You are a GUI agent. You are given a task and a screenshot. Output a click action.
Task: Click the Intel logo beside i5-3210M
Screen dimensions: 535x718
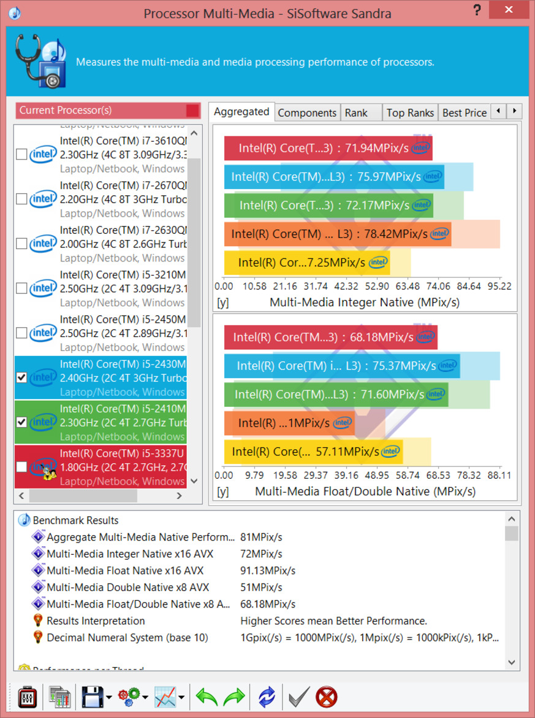tap(43, 288)
